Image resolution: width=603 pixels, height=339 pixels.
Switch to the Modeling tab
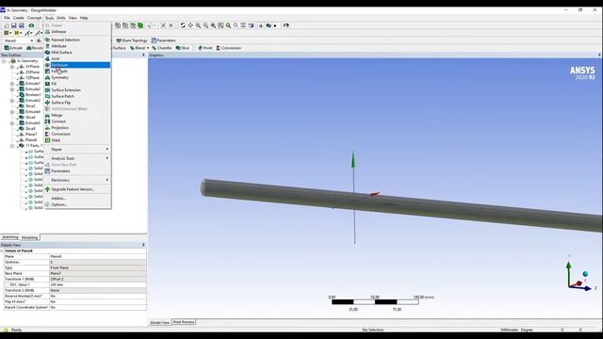click(29, 237)
